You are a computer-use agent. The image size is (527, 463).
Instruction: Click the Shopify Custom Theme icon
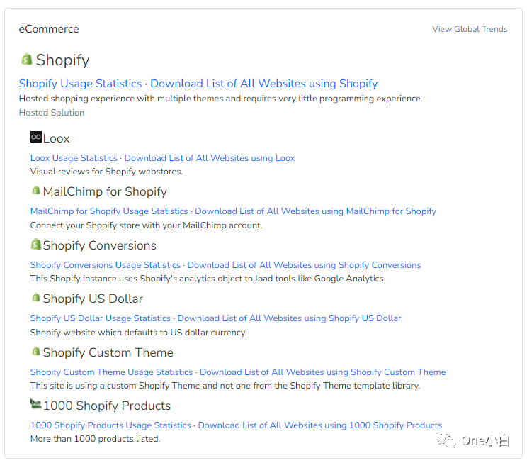(x=36, y=352)
